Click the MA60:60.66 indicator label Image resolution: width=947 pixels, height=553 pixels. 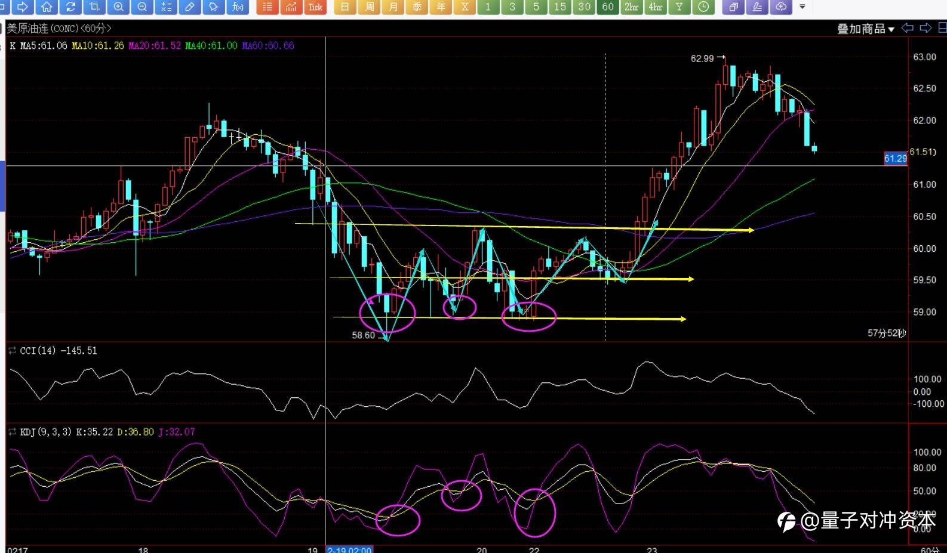point(268,45)
